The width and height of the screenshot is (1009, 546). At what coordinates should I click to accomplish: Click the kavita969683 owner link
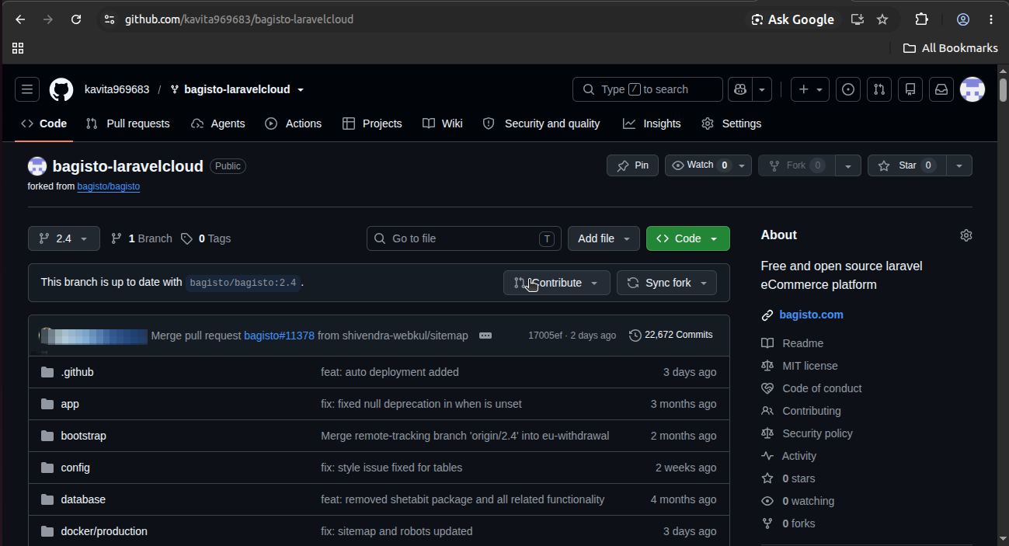117,89
